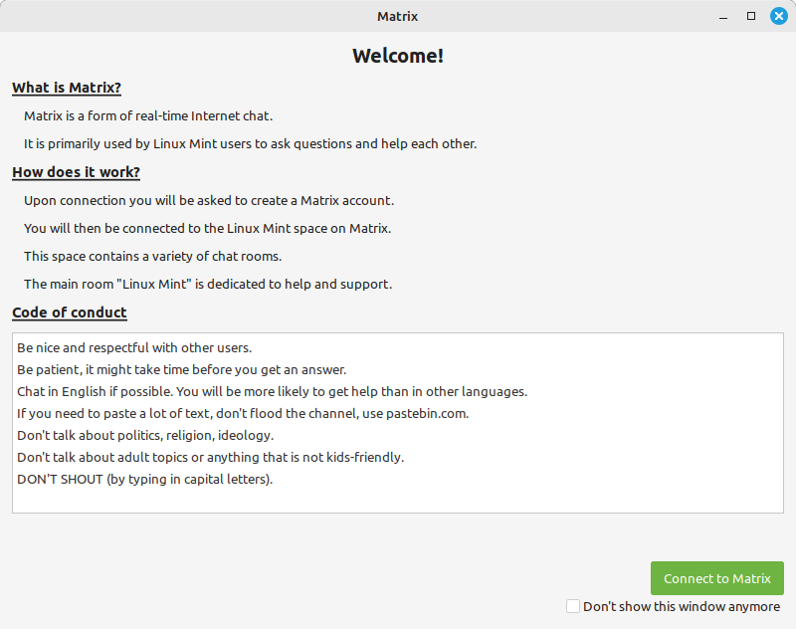The height and width of the screenshot is (629, 796).
Task: Click the Upon connection sentence
Action: pyautogui.click(x=209, y=201)
